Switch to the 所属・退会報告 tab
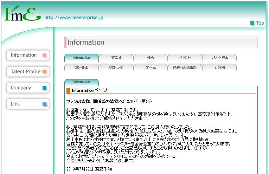The width and height of the screenshot is (269, 174). (185, 67)
